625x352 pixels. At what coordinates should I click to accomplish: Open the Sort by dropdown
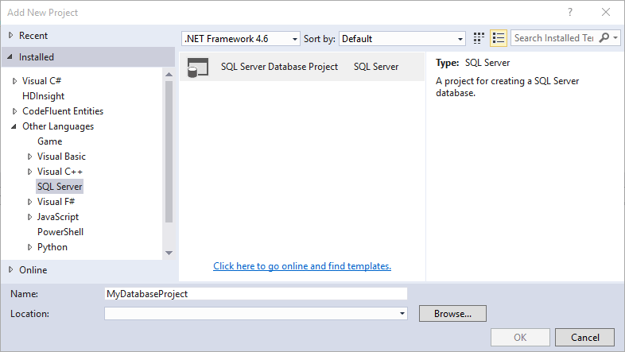tap(402, 38)
